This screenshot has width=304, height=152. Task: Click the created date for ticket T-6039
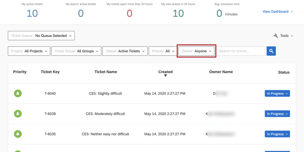(x=165, y=114)
